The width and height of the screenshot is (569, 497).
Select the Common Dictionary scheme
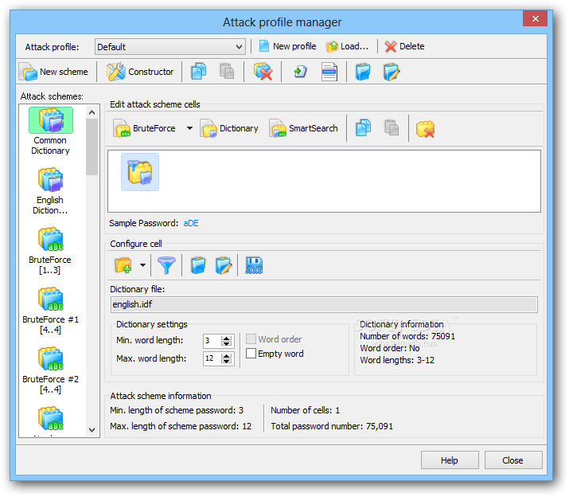(x=50, y=131)
